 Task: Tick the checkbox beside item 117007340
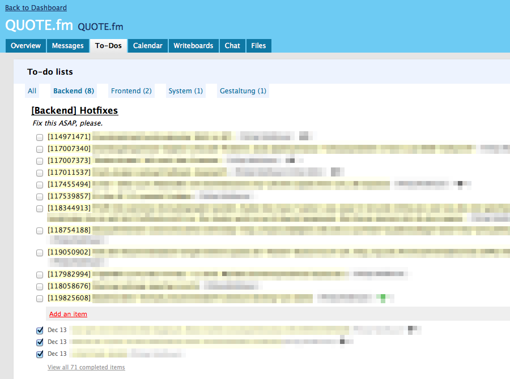coord(40,149)
